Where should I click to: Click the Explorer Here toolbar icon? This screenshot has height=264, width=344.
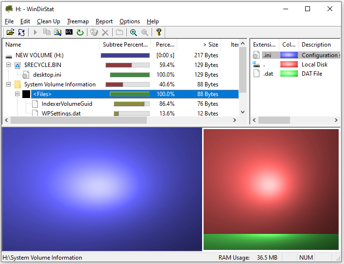(58, 33)
